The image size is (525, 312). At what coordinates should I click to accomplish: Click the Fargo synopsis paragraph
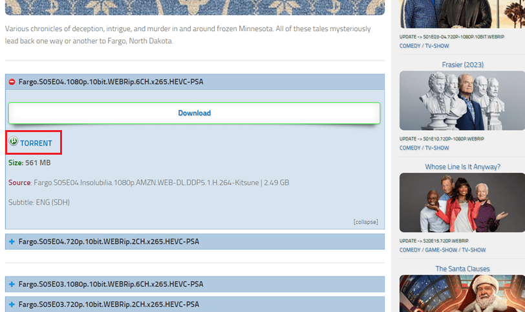coord(188,35)
